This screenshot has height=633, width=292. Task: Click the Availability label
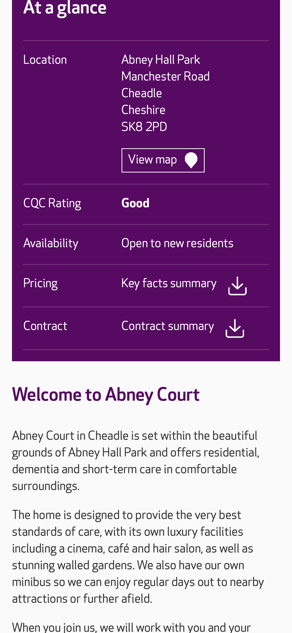[x=51, y=243]
